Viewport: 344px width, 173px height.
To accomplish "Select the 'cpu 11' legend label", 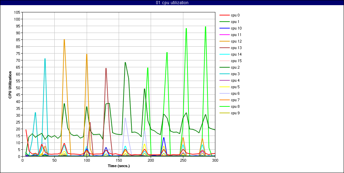I will pos(236,35).
